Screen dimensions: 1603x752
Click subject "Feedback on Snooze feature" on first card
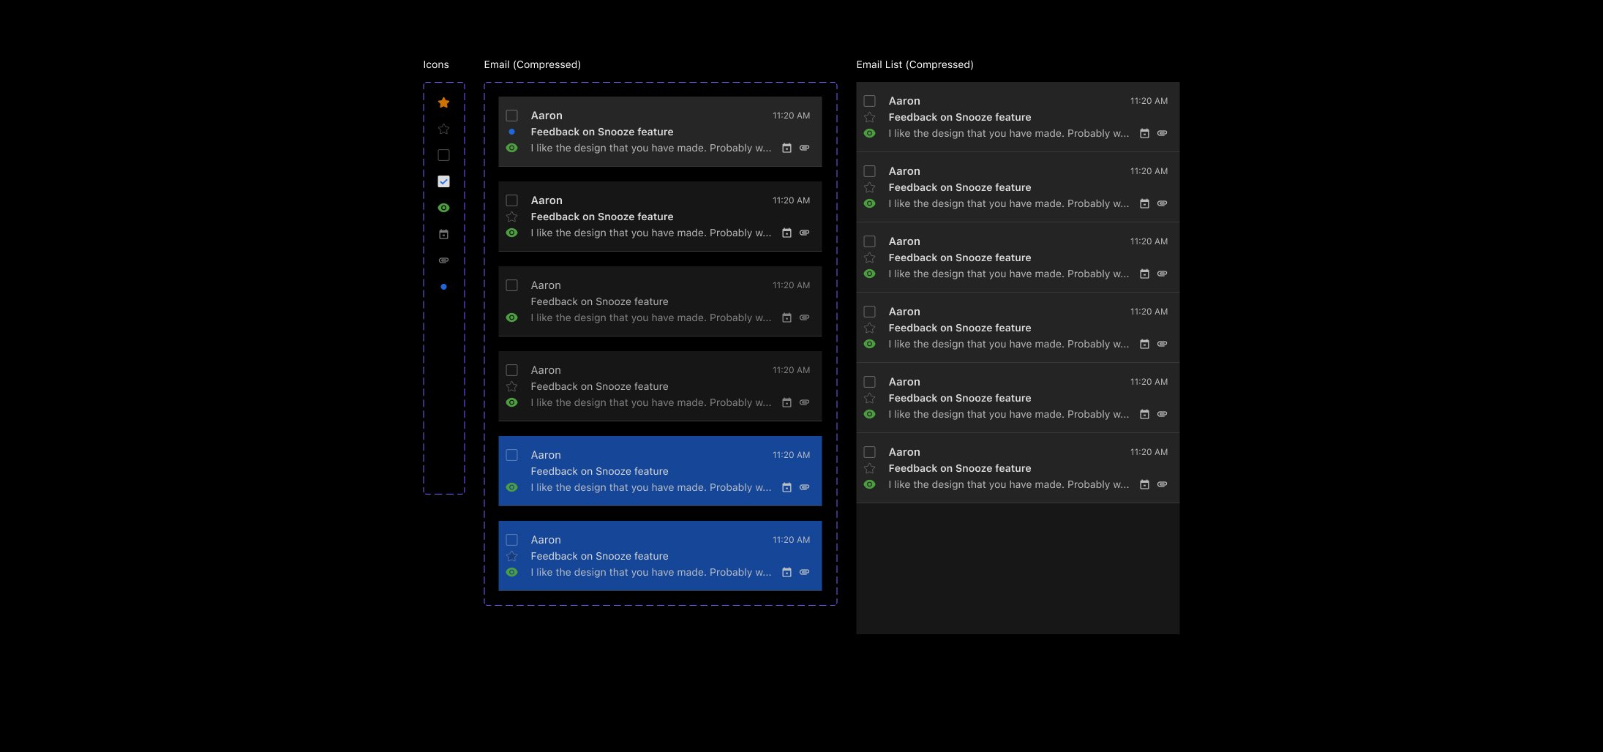602,132
